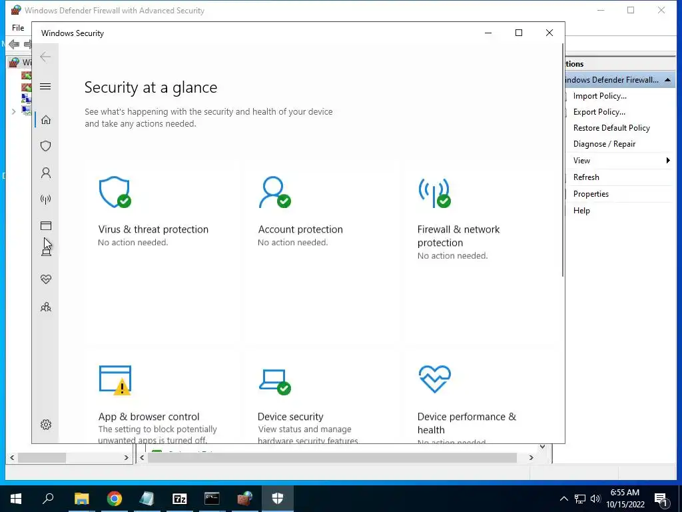Expand the View submenu arrow
This screenshot has height=512, width=682.
(x=668, y=161)
